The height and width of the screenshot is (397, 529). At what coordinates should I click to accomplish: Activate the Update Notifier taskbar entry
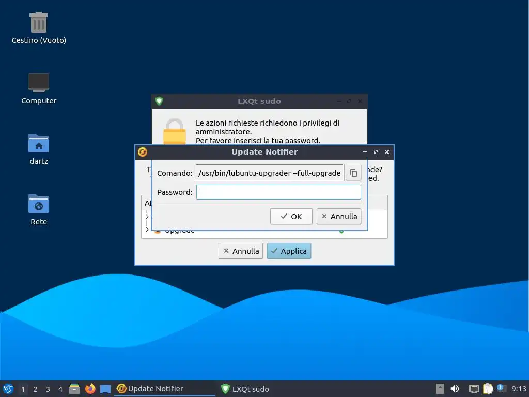pyautogui.click(x=164, y=389)
